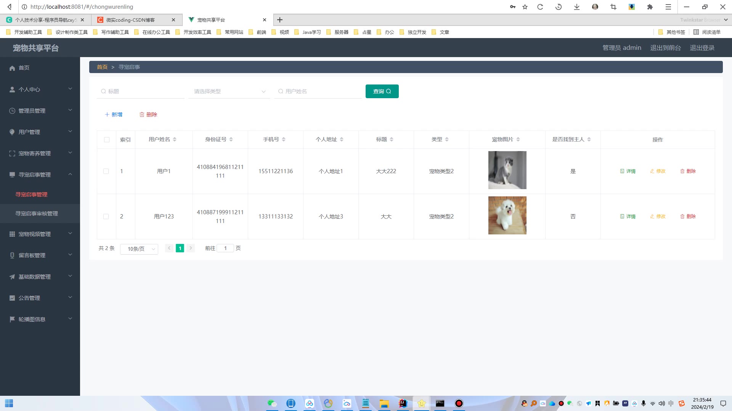Collapse the 寻宠启事管理 menu chevron

click(x=70, y=174)
